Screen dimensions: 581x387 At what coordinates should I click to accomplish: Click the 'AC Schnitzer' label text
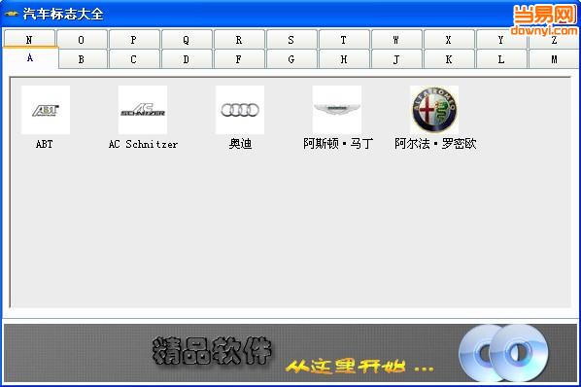tap(143, 144)
